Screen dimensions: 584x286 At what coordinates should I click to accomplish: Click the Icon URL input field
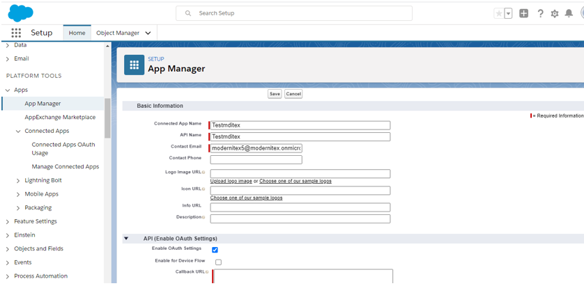click(x=300, y=191)
